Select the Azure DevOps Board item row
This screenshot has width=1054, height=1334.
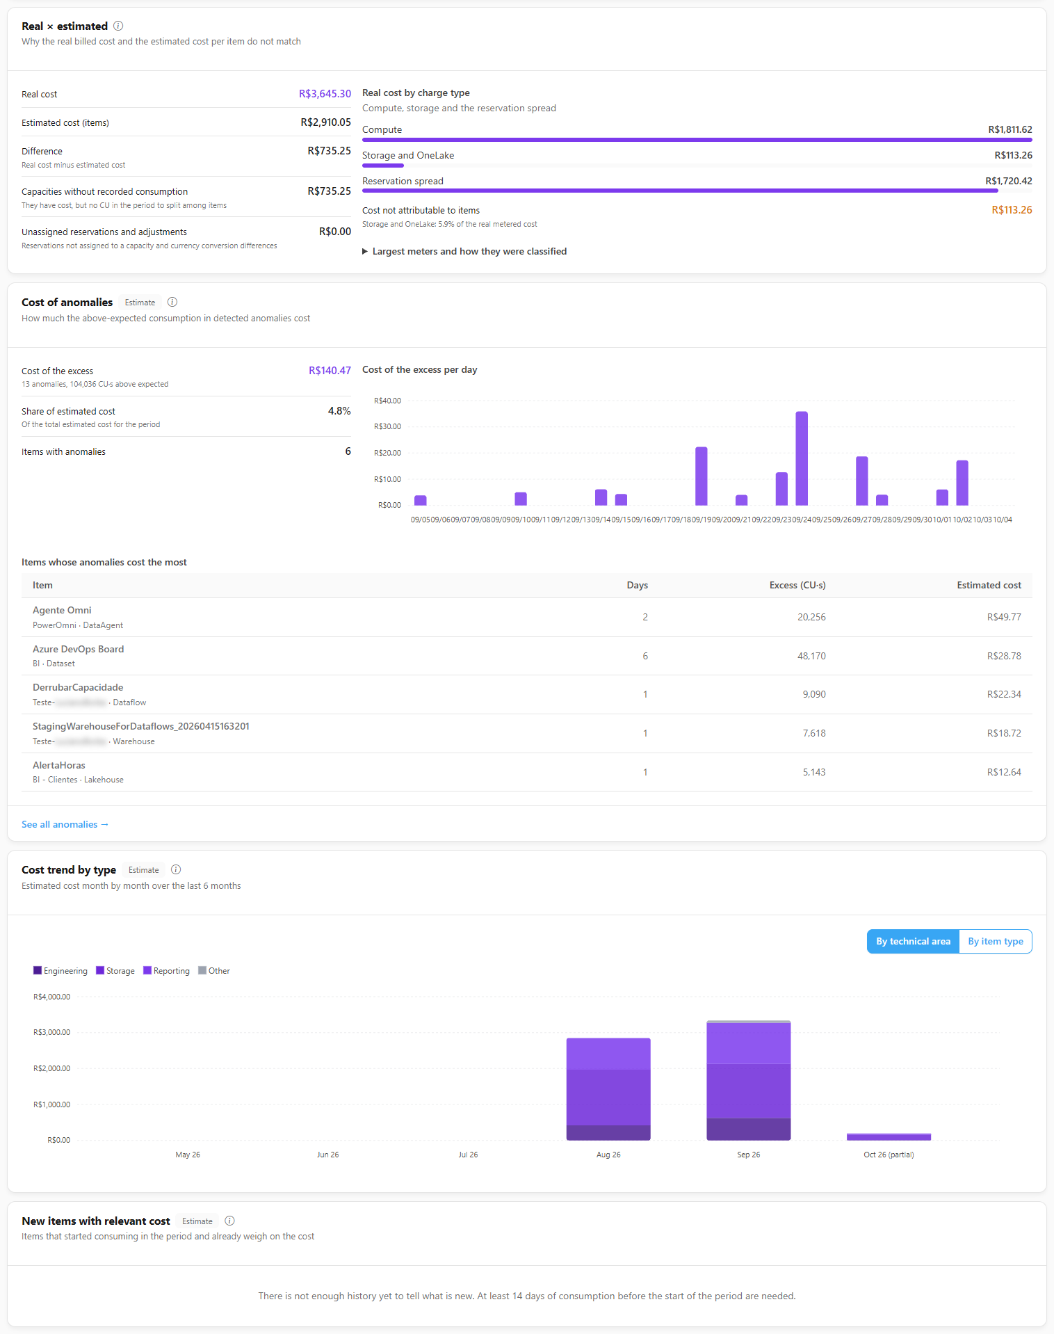point(527,656)
